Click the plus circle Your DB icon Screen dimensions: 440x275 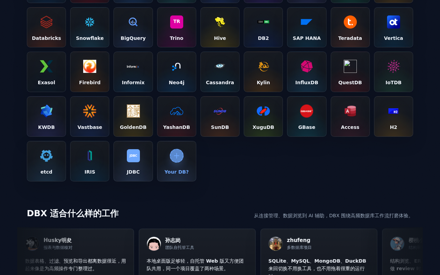click(x=177, y=156)
